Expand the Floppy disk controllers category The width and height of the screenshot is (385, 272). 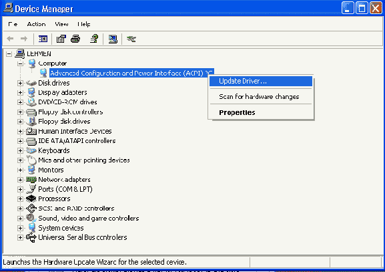click(21, 112)
